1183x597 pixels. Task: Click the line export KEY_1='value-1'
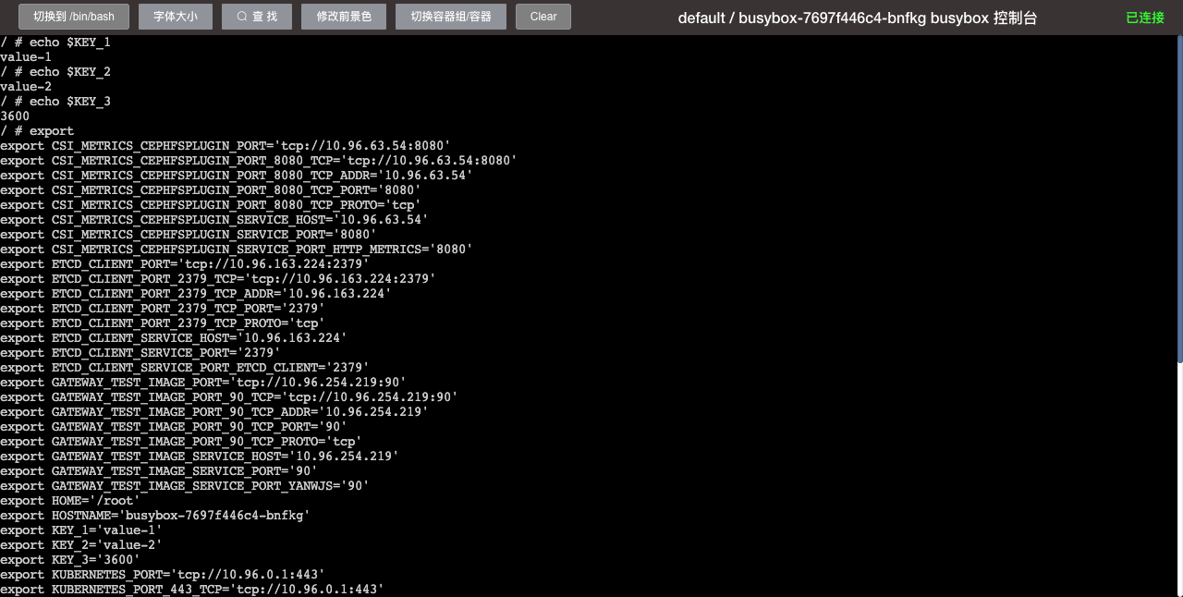pyautogui.click(x=81, y=530)
